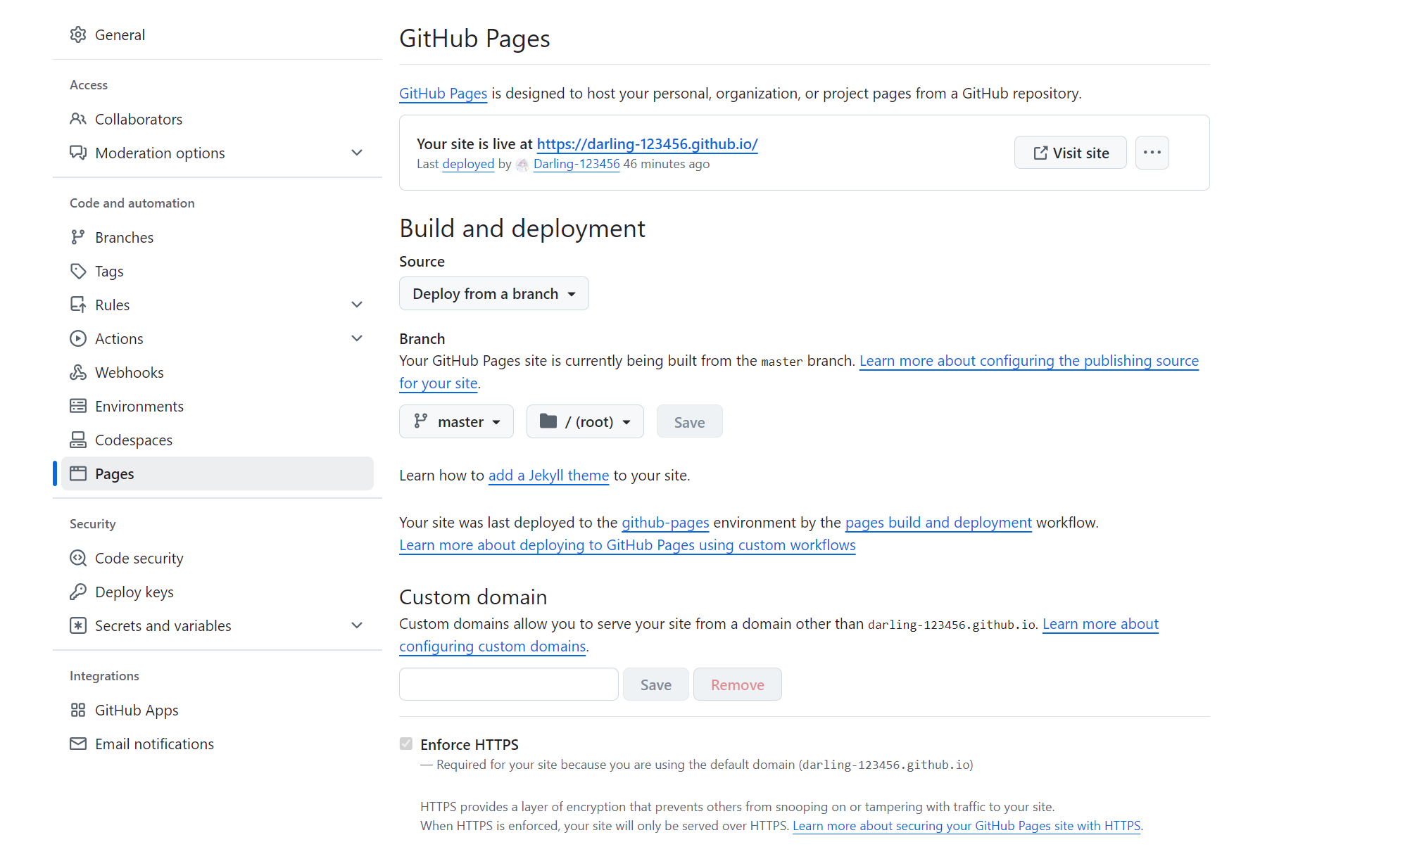Click the deployed link in status line
The width and height of the screenshot is (1417, 847).
(x=468, y=164)
